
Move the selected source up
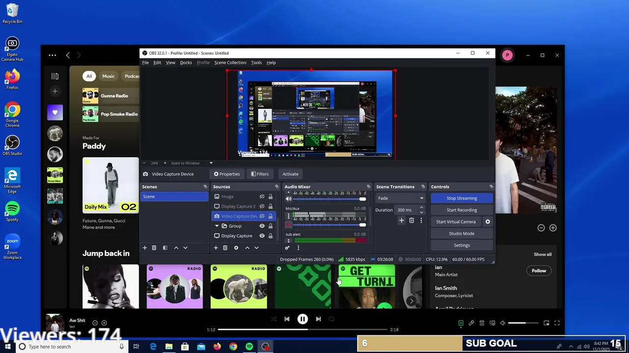(x=247, y=248)
